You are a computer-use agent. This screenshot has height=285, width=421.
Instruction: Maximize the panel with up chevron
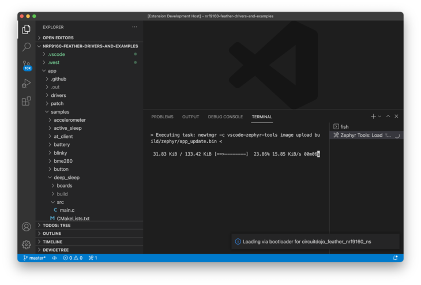coord(388,117)
